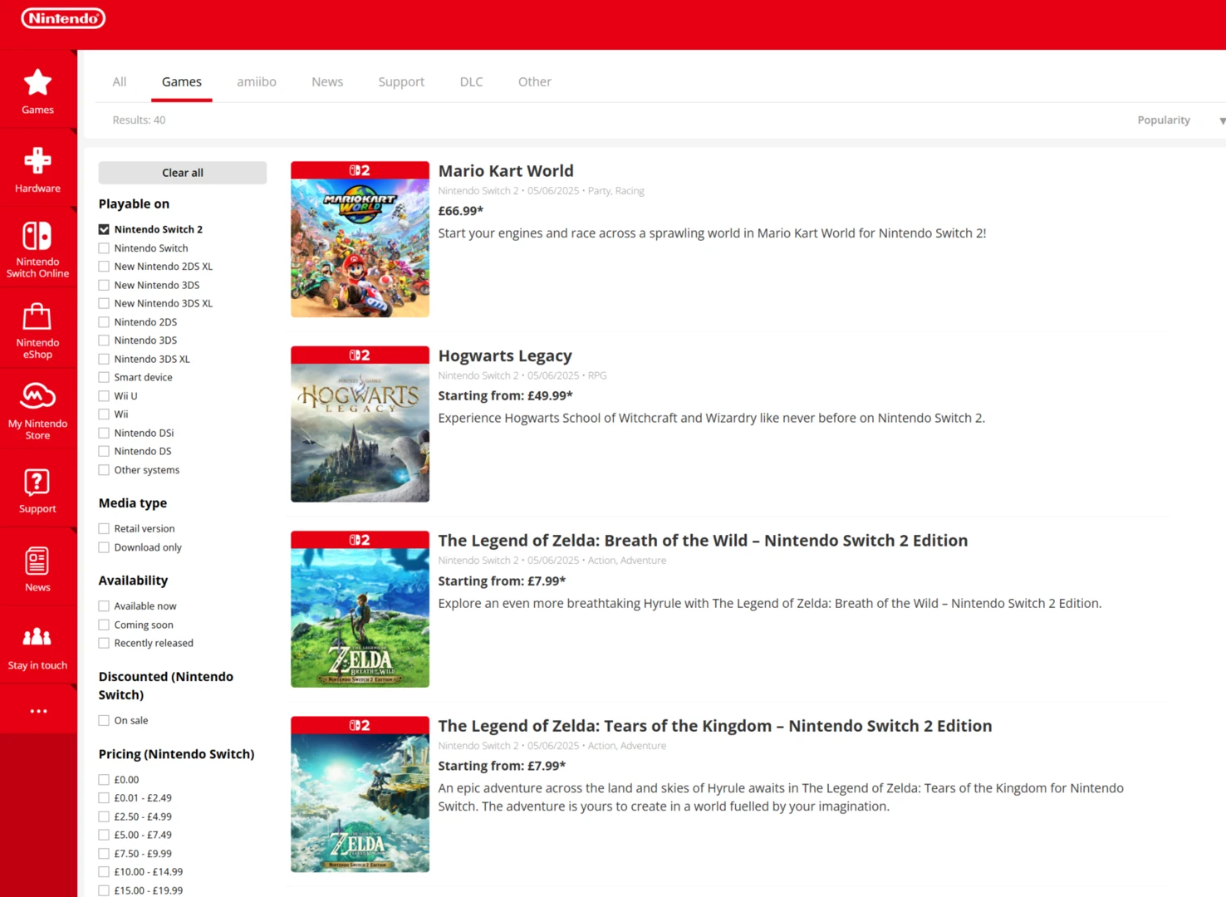Image resolution: width=1226 pixels, height=897 pixels.
Task: Click the Hogwarts Legacy cover art
Action: tap(360, 424)
